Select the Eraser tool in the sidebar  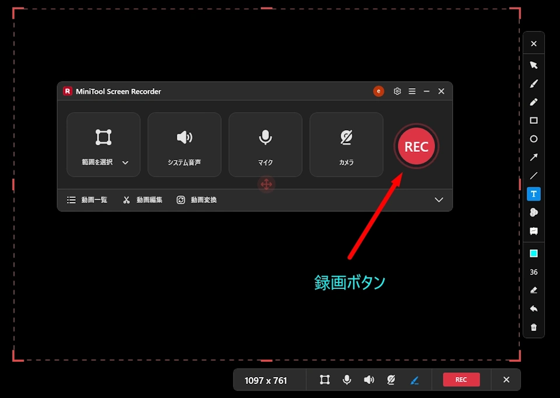click(534, 290)
